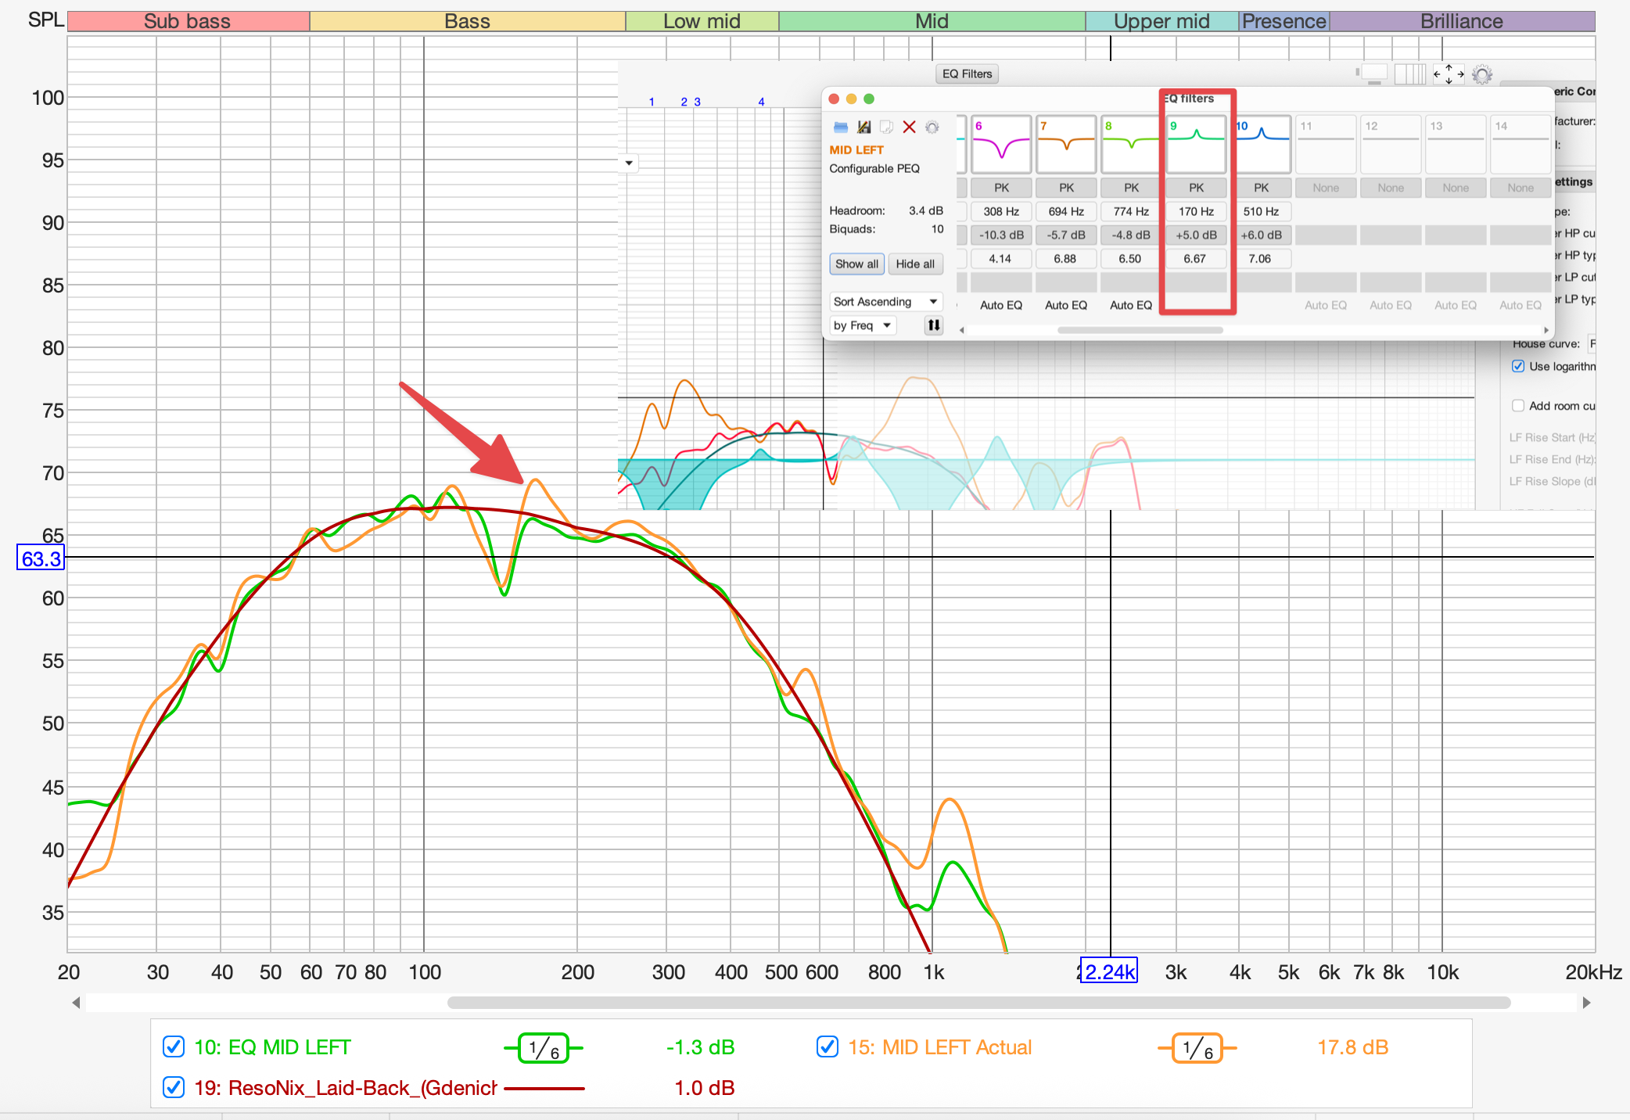Click the EQ Filters toolbar button
The width and height of the screenshot is (1630, 1120).
967,74
